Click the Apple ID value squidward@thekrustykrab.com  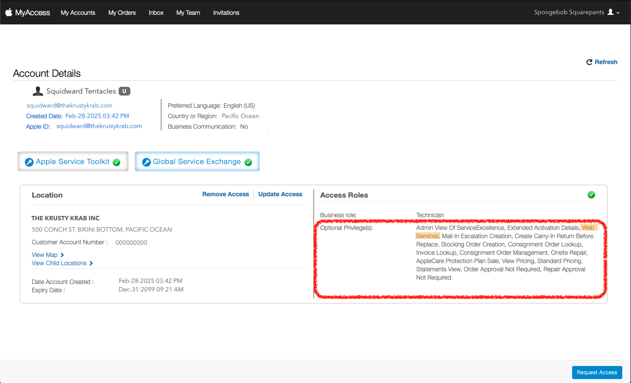(99, 126)
